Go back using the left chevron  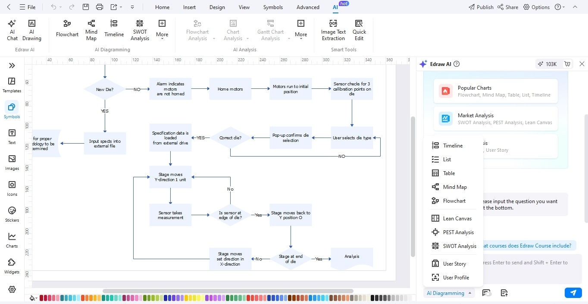tap(9, 7)
